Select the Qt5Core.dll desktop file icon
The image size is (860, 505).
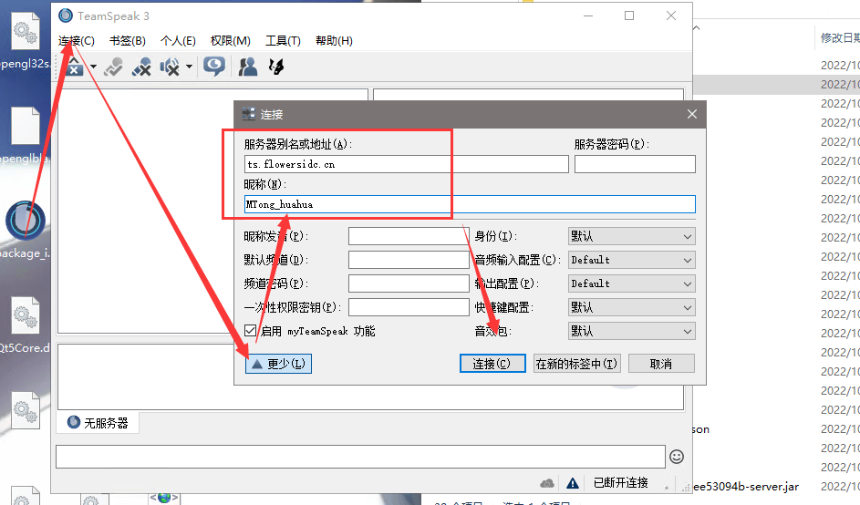[x=26, y=315]
